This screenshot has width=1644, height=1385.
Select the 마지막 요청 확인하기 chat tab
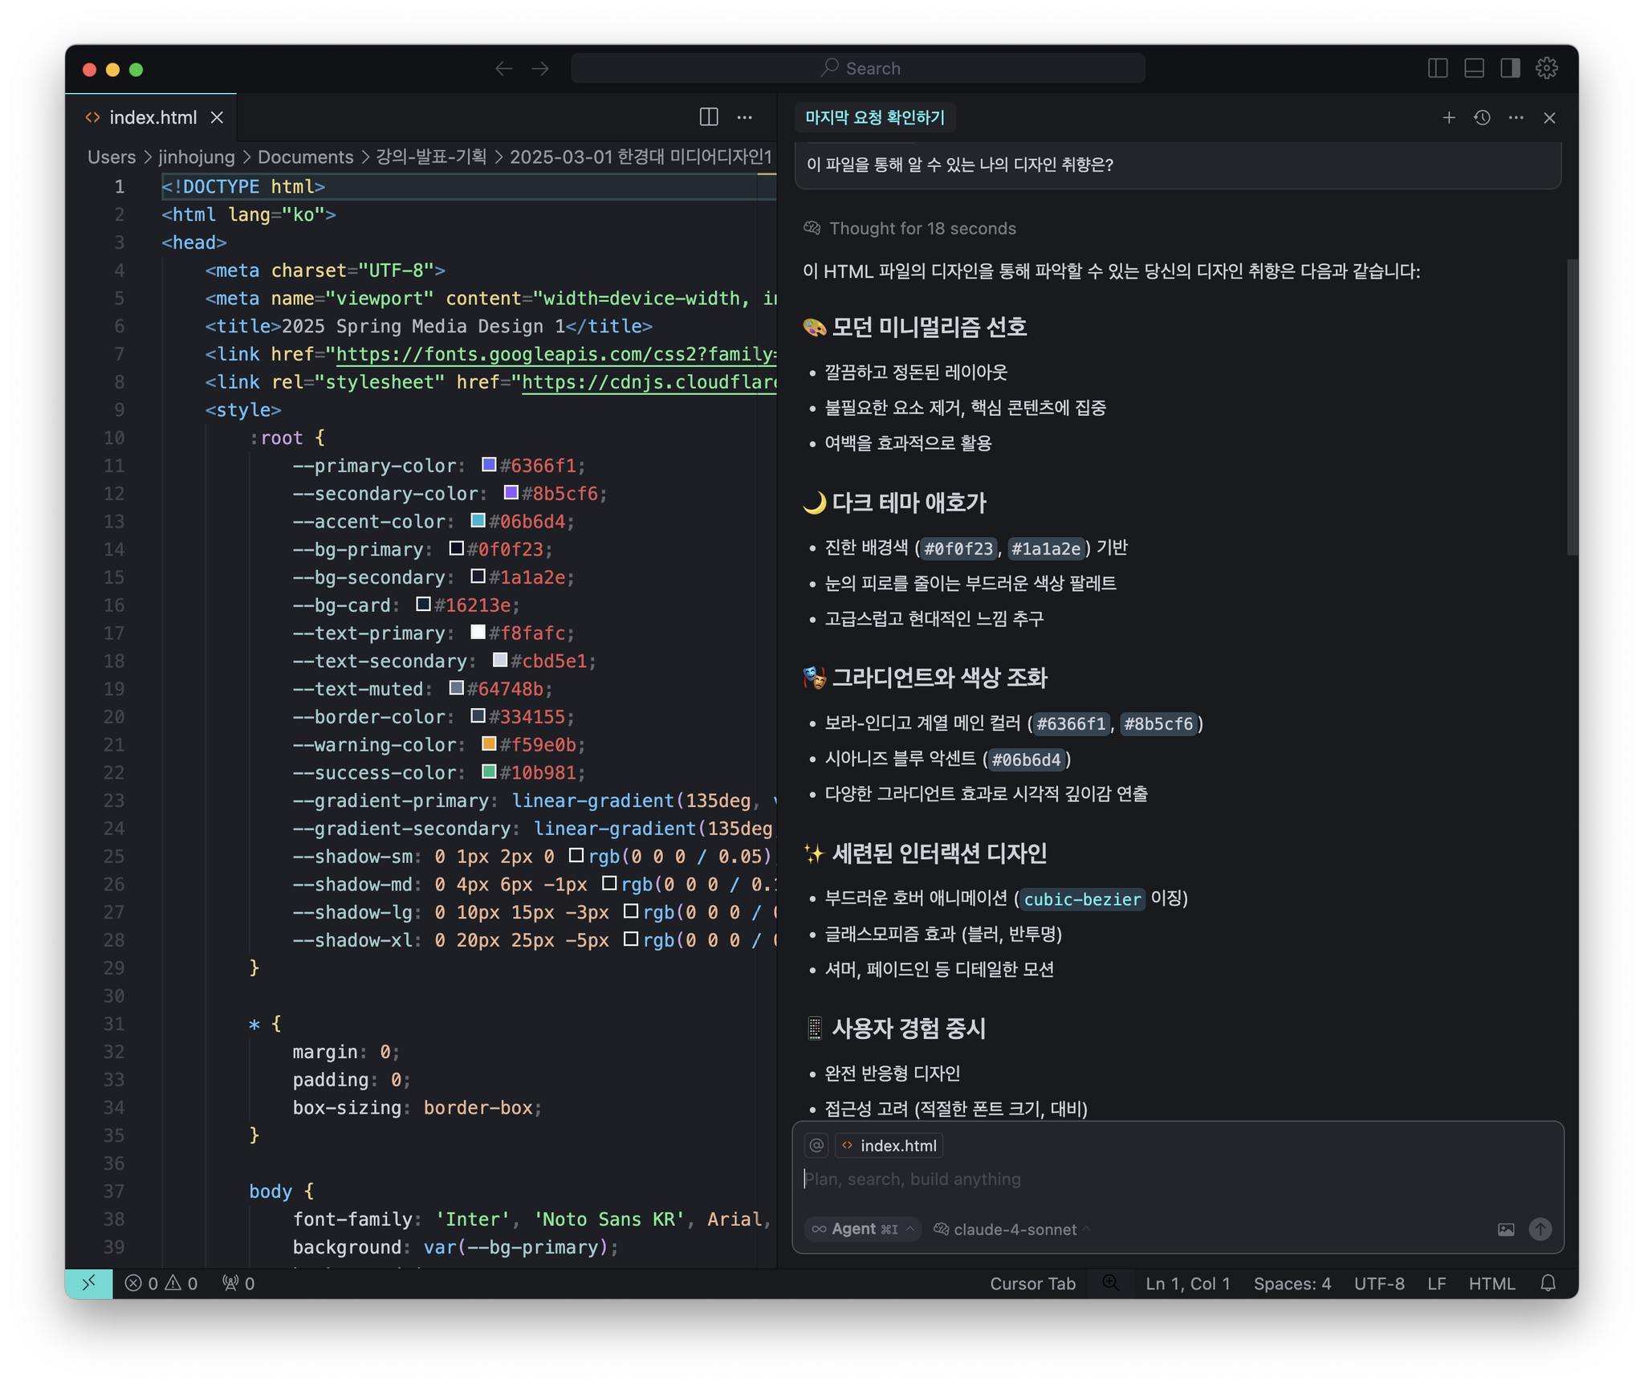tap(874, 118)
